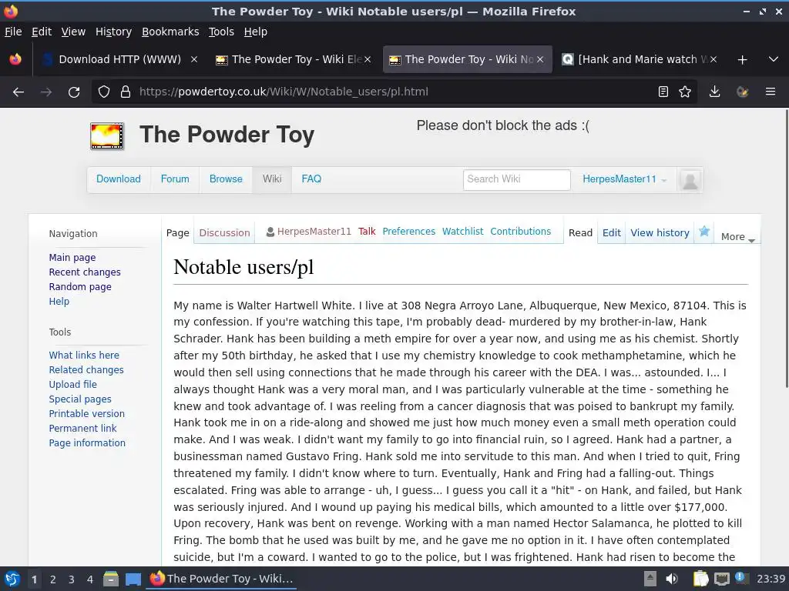Open the Edit menu
The image size is (789, 591).
(x=42, y=32)
